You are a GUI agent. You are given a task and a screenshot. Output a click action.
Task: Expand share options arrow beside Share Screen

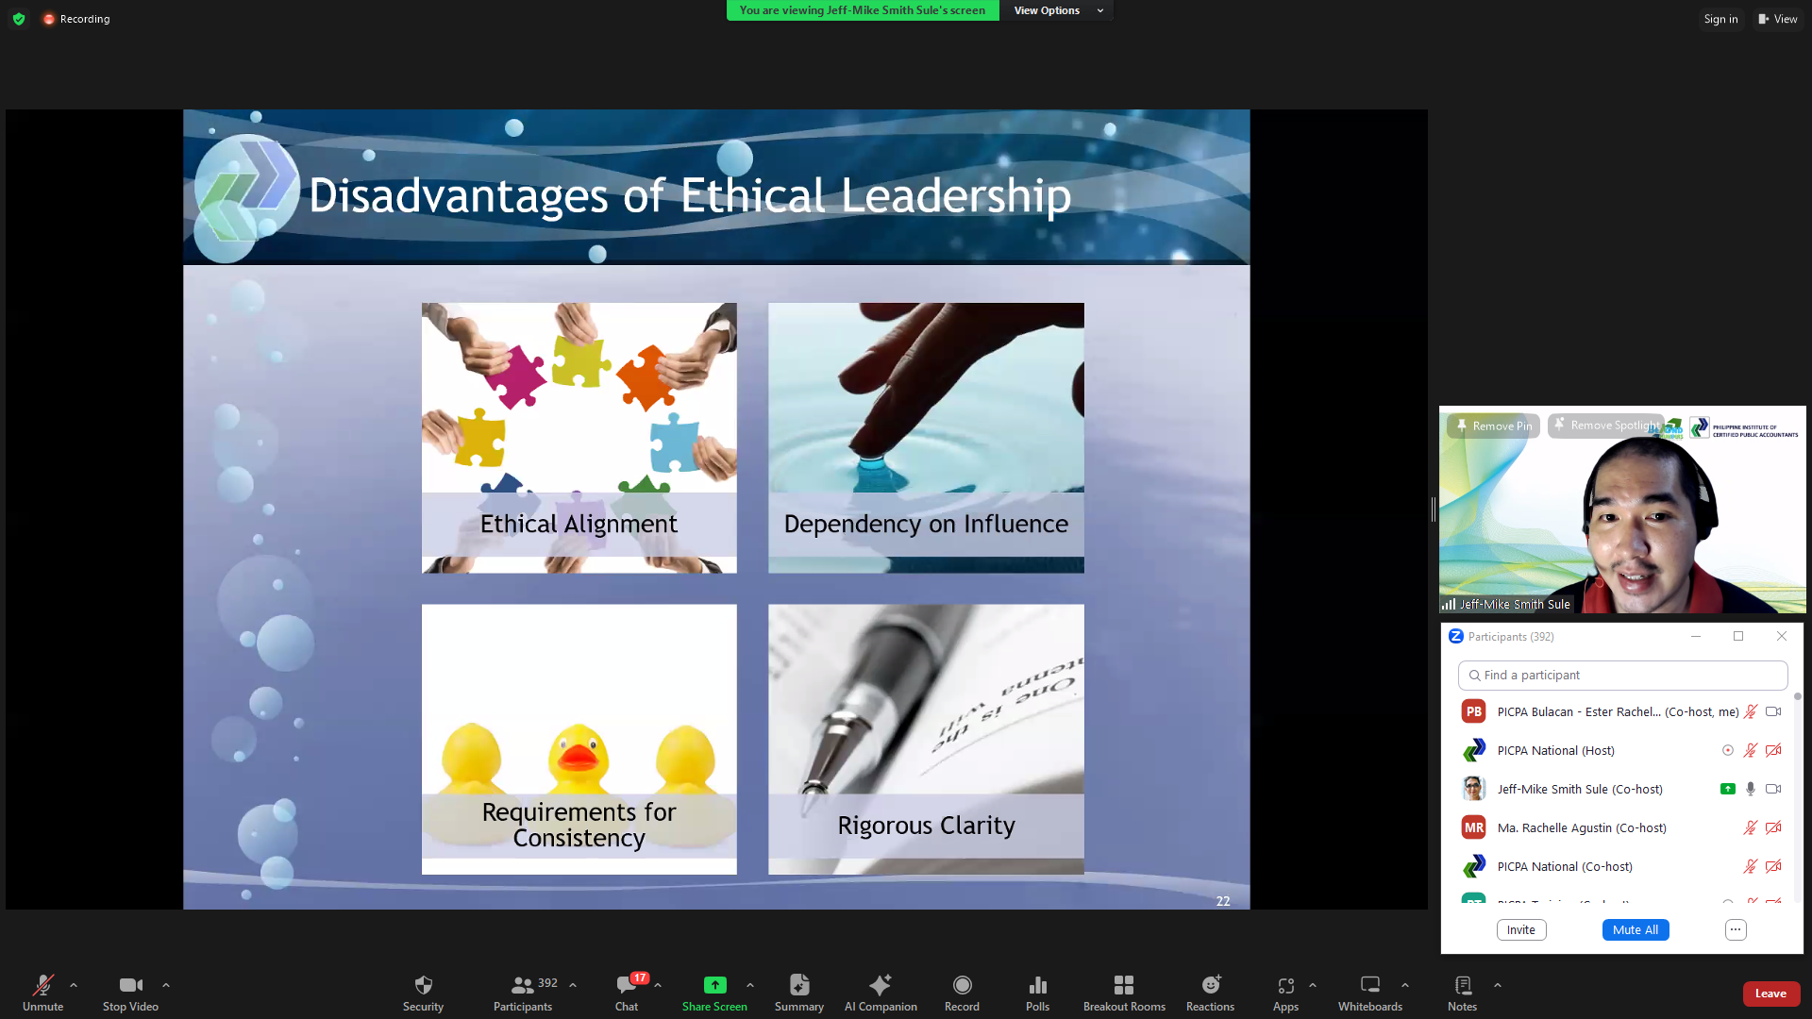750,985
